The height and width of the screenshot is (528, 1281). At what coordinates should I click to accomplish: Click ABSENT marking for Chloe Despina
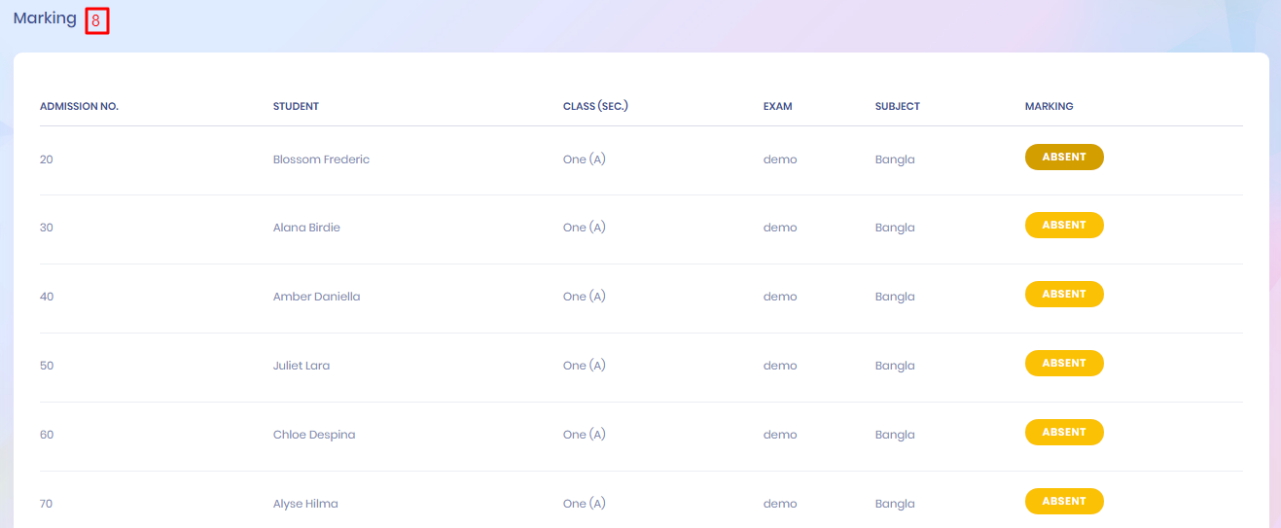[x=1063, y=433]
